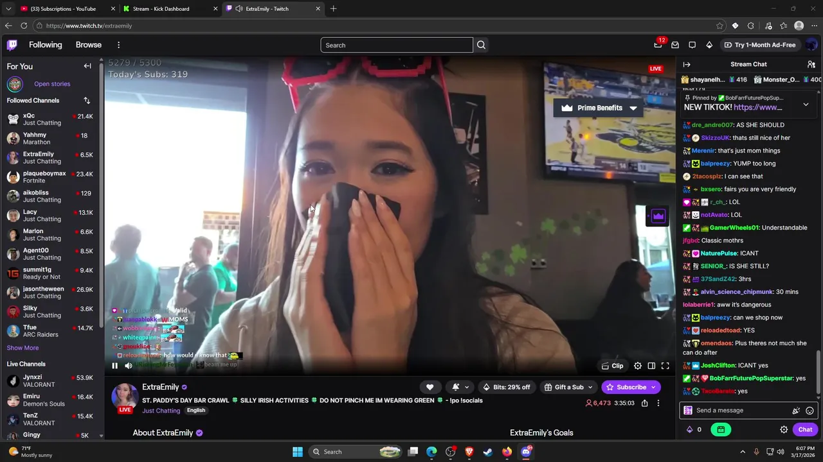Open Jynxzi live channel
Screen dimensions: 823x462
point(51,381)
